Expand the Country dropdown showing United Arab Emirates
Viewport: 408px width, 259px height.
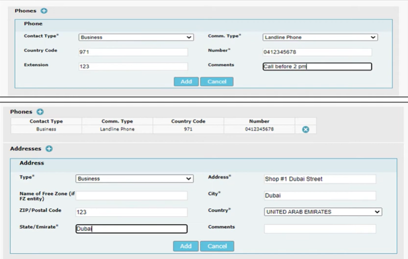[x=323, y=212]
